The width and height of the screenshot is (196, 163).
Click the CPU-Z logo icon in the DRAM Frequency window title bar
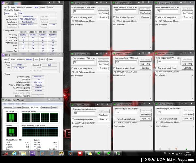tap(3, 55)
